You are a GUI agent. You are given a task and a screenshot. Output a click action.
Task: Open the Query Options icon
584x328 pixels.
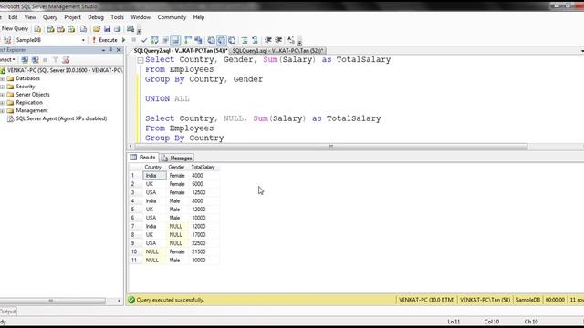coord(165,40)
